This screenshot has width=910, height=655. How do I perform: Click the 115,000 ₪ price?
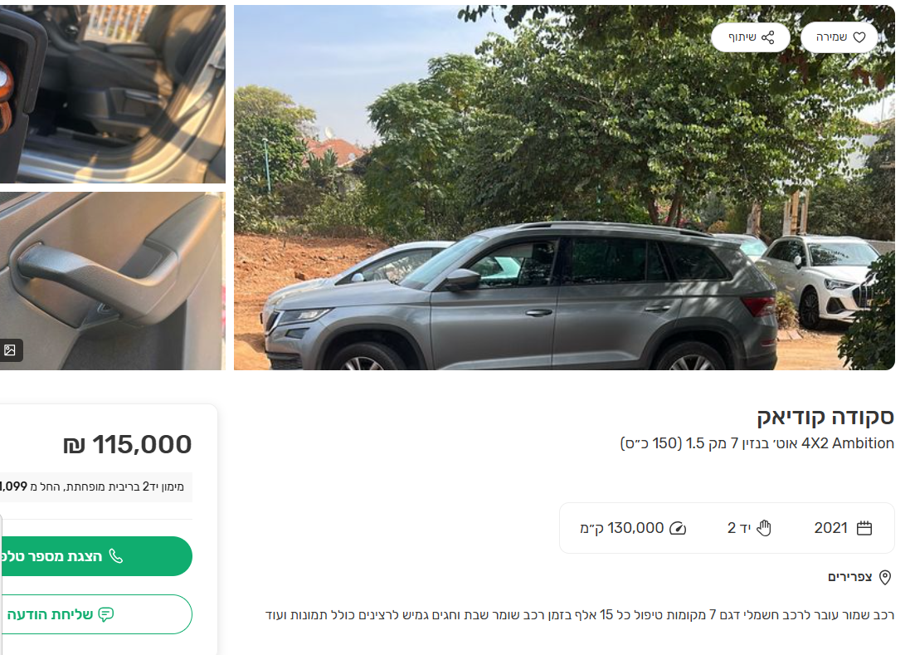coord(128,445)
